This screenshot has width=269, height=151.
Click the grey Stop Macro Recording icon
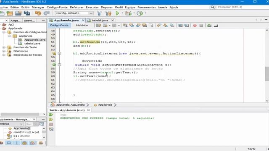point(201,25)
